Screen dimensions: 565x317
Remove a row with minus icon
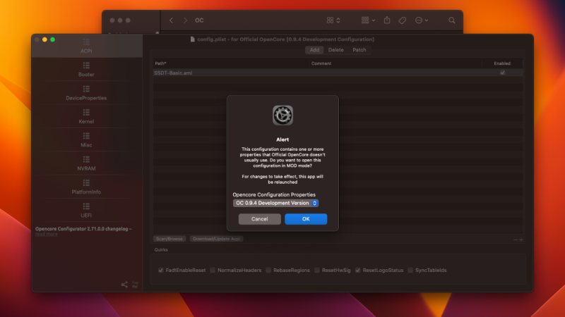click(x=516, y=240)
